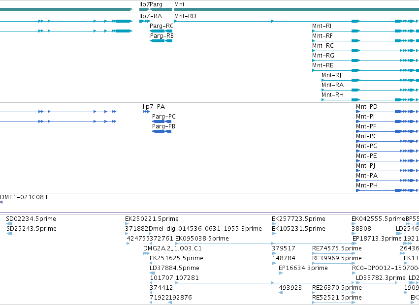Image resolution: width=419 pixels, height=305 pixels.
Task: Select the RE74575.5prime EST label
Action: pyautogui.click(x=337, y=248)
